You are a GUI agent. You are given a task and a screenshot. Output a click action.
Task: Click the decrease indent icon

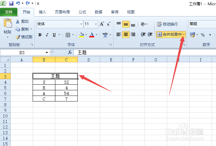pos(143,34)
